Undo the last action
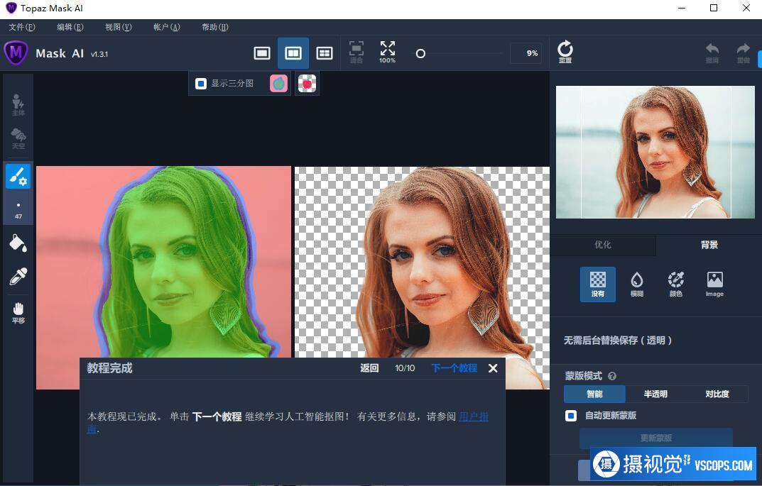Screen dimensions: 762x486 (x=712, y=53)
